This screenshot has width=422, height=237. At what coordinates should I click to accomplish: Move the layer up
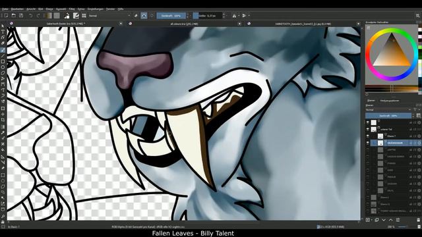click(391, 220)
